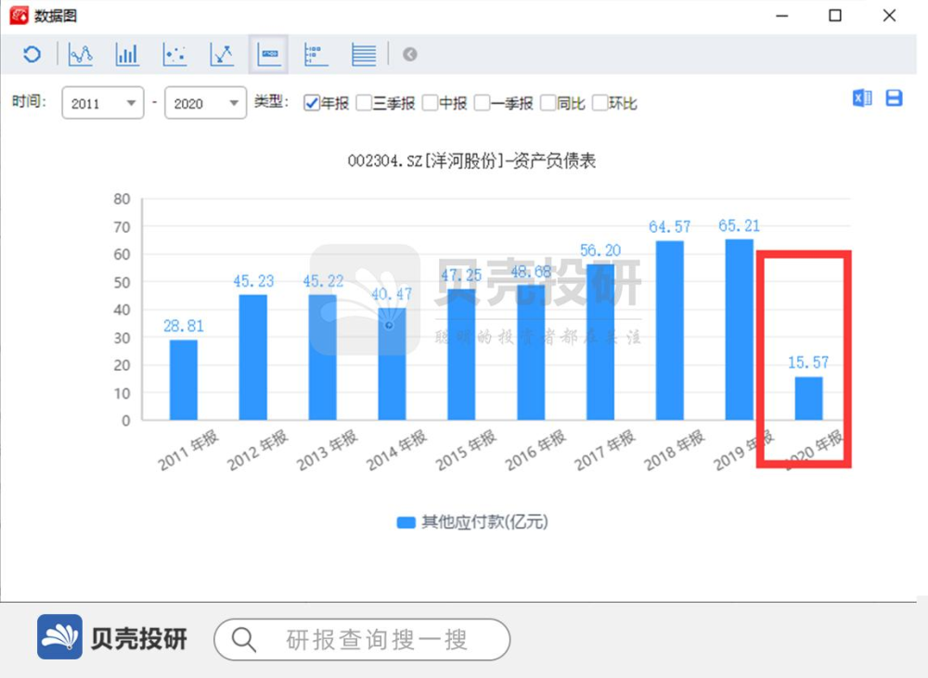Toggle the 其他应付款(亿元) legend entry
Screen dimensions: 928x678
pyautogui.click(x=472, y=522)
